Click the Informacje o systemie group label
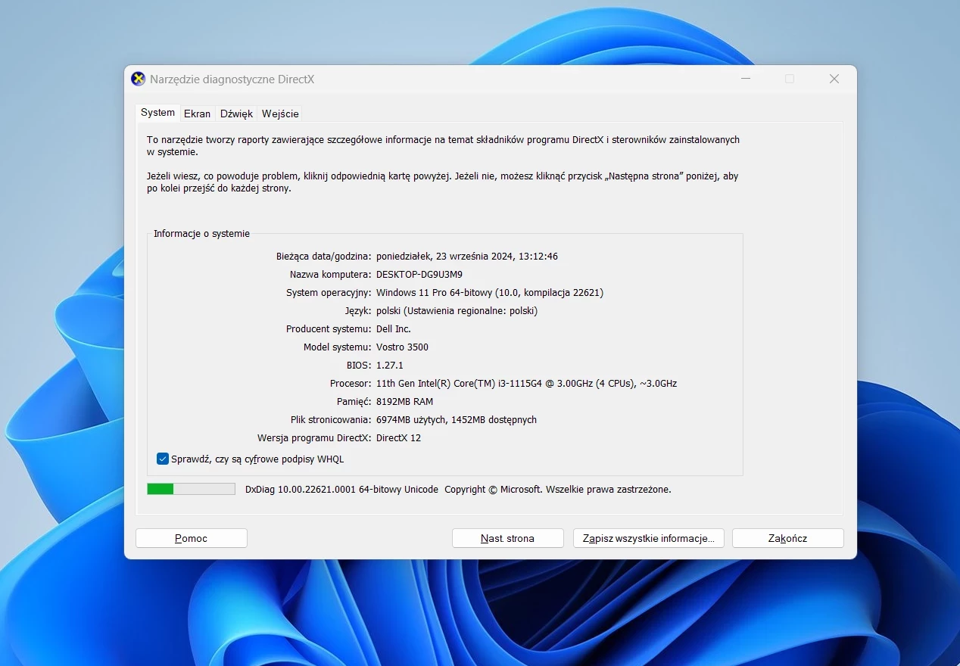 point(201,234)
